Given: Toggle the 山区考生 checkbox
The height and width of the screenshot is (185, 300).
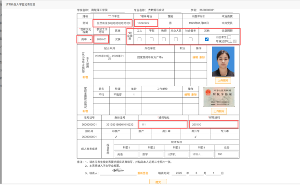Looking at the screenshot, I should [x=229, y=37].
